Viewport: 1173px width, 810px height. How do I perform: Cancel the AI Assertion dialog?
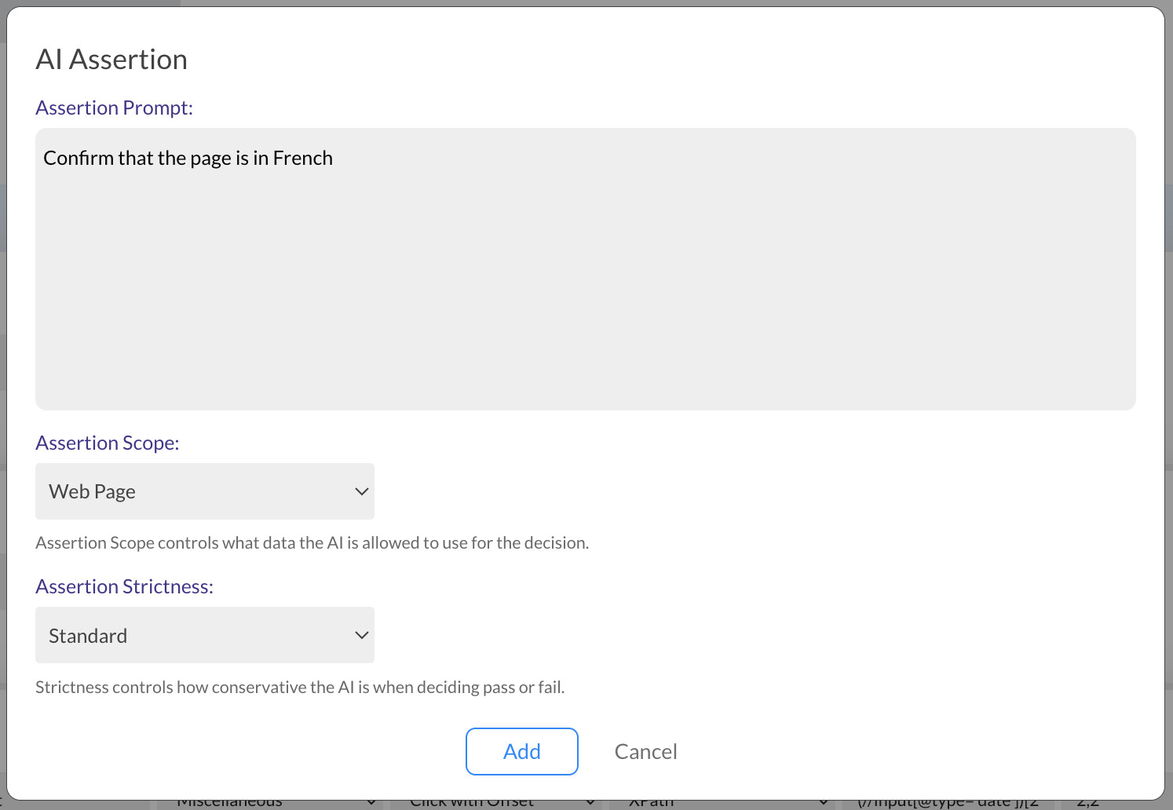(645, 751)
